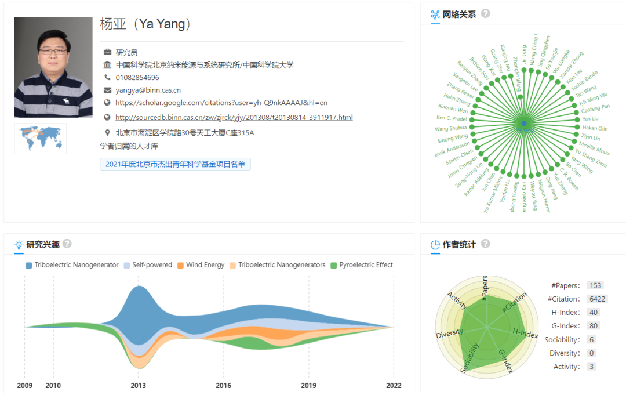The image size is (626, 395).
Task: Click the email envelope icon
Action: click(x=107, y=90)
